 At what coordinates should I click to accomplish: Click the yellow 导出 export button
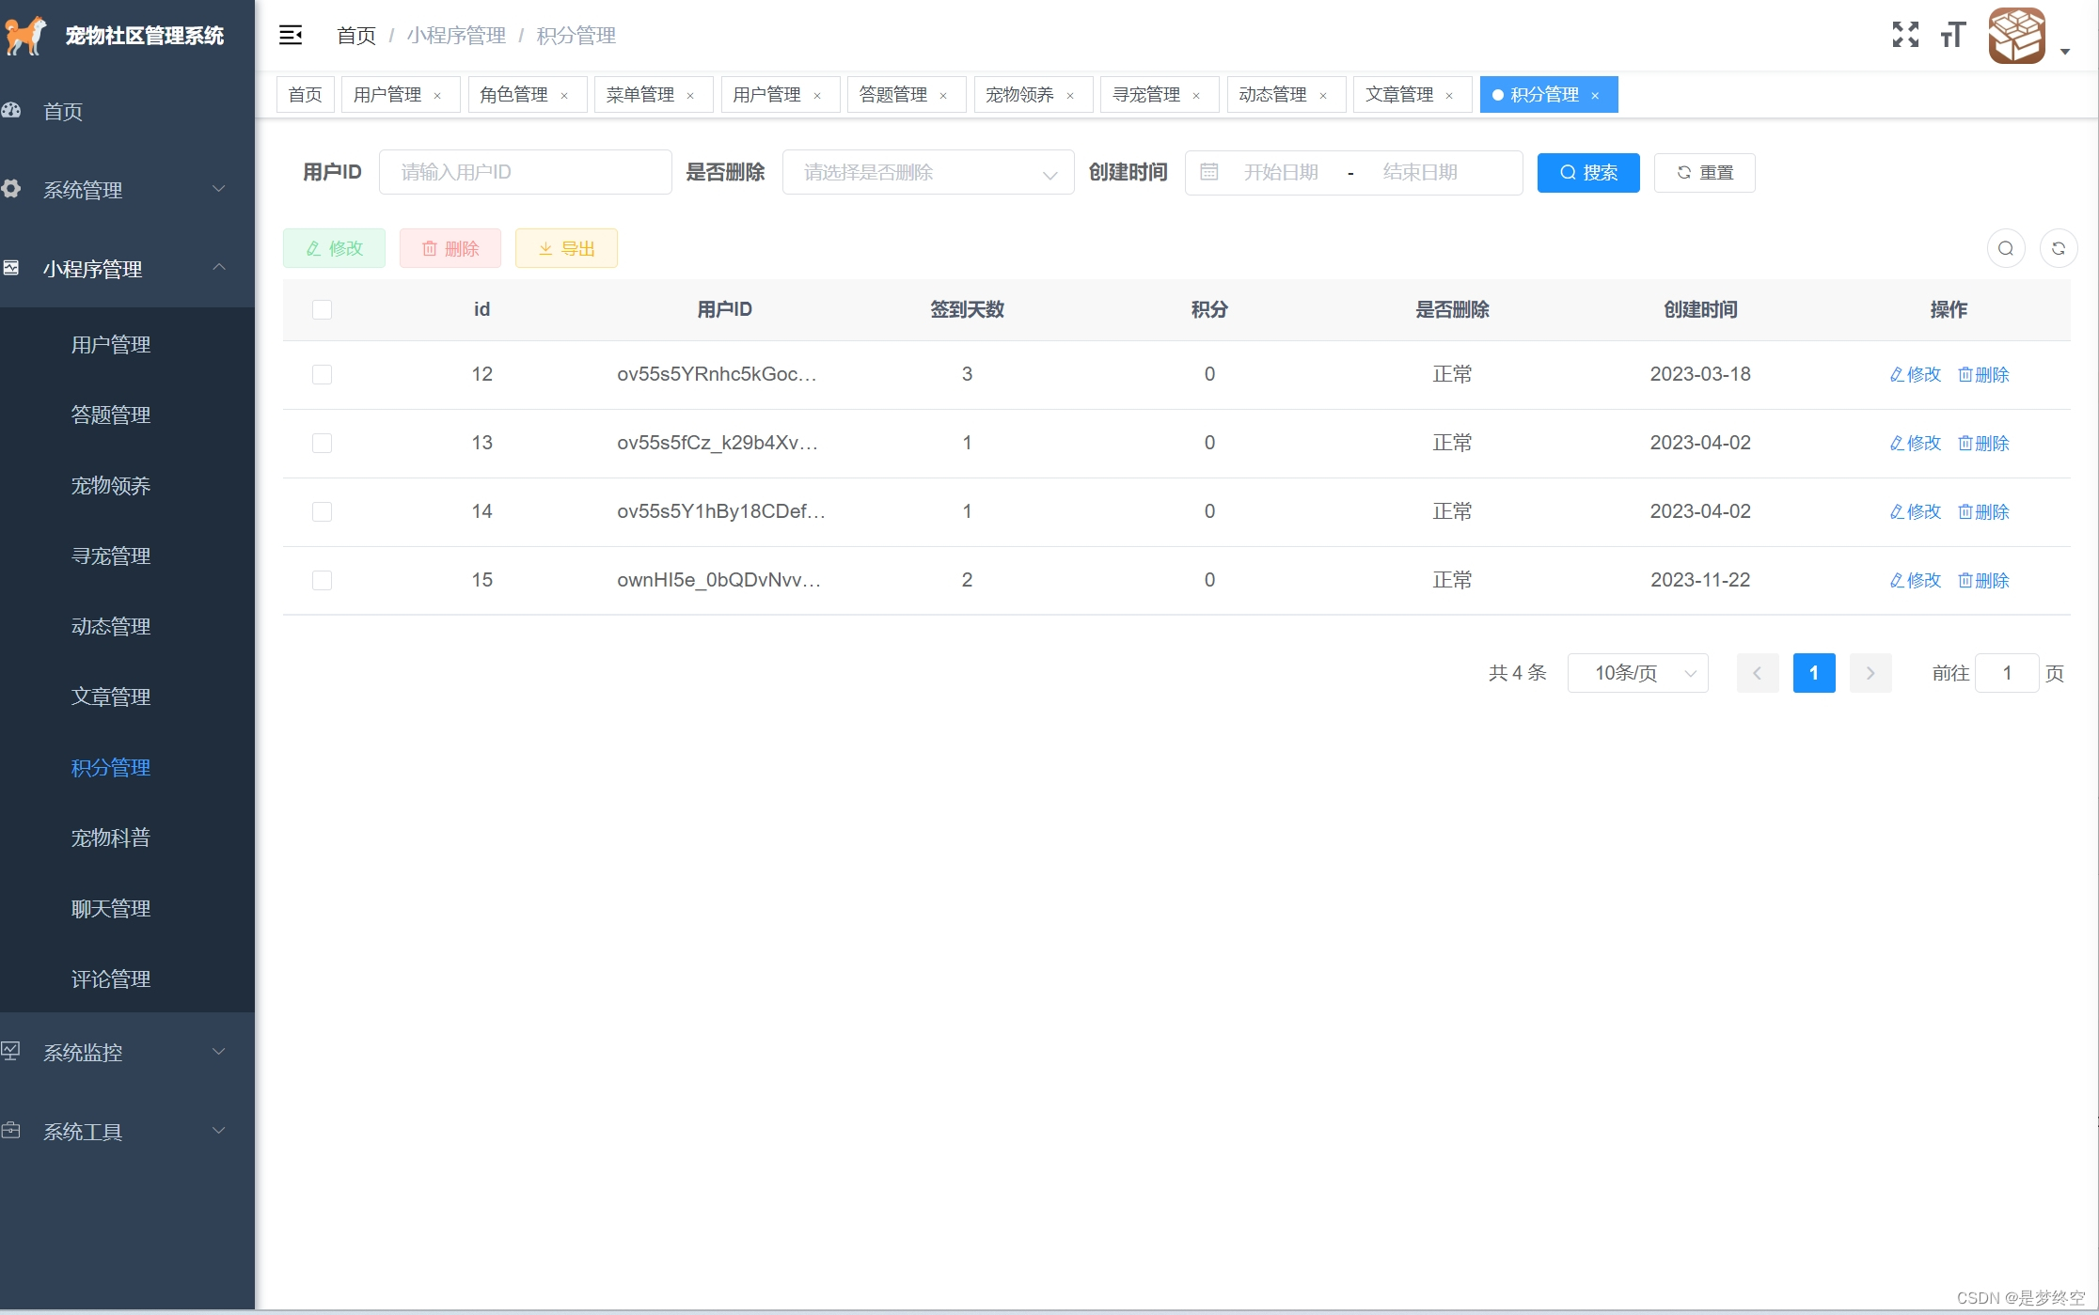coord(566,248)
